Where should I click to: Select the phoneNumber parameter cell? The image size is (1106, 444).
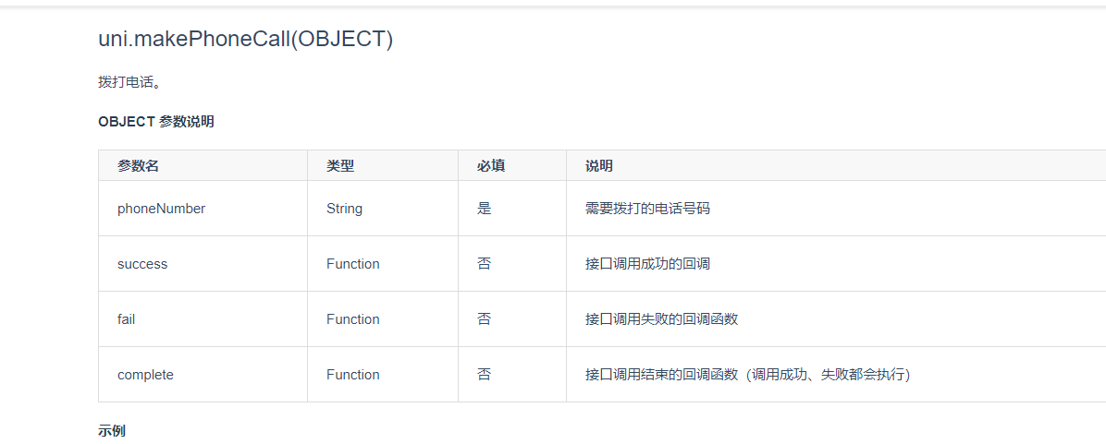click(x=161, y=209)
